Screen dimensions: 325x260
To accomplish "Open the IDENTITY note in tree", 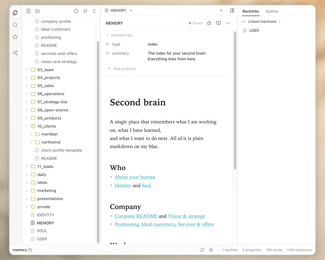I will [x=45, y=215].
